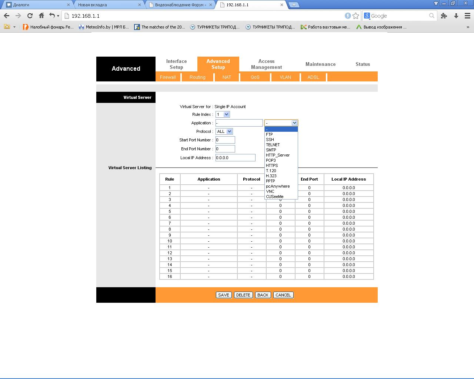
Task: Reload the router page
Action: coord(30,16)
